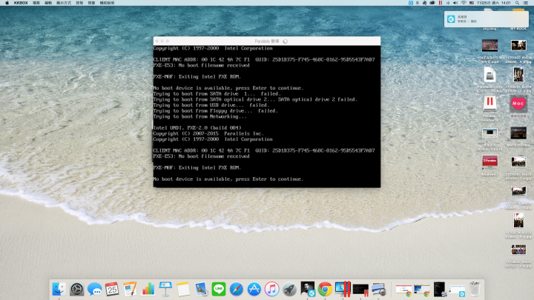The height and width of the screenshot is (300, 534).
Task: Open Numbers bar-chart icon in Dock
Action: (x=148, y=289)
